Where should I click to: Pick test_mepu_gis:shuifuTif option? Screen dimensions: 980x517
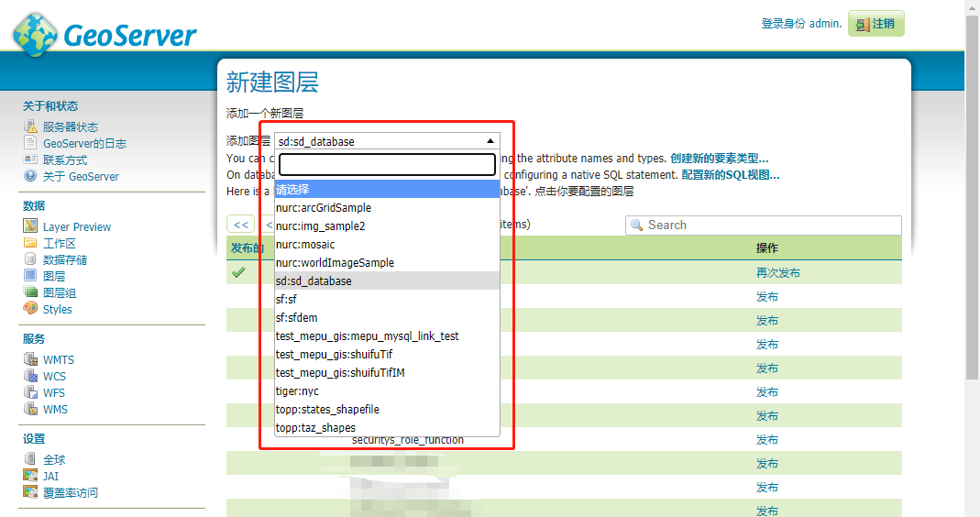pos(387,355)
